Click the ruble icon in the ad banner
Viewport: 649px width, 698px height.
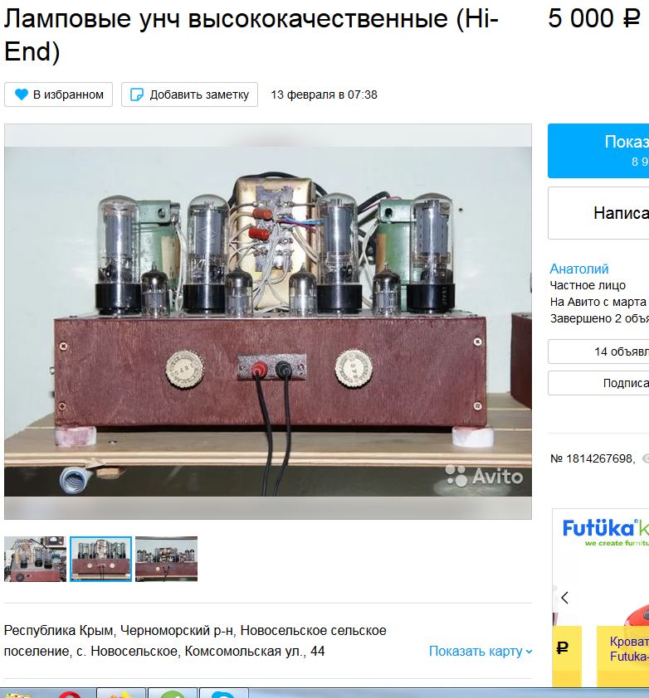pyautogui.click(x=563, y=647)
